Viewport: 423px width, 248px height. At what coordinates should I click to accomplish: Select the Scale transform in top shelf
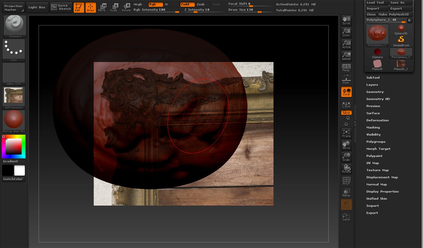coord(114,7)
